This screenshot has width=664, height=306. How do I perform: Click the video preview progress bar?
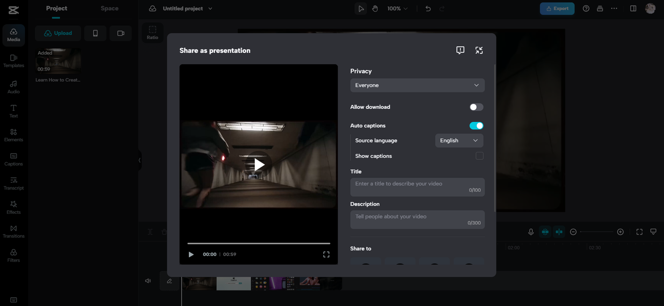pyautogui.click(x=258, y=243)
